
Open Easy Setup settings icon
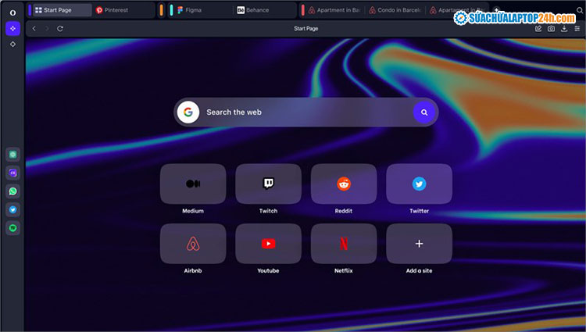(x=577, y=28)
